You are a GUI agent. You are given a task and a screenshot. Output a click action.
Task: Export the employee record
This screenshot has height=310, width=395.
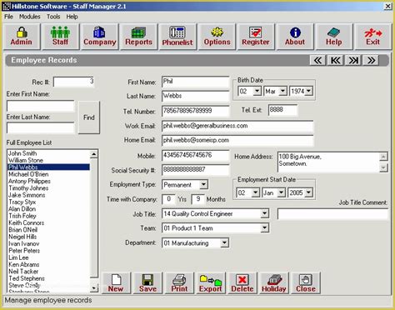pos(211,283)
